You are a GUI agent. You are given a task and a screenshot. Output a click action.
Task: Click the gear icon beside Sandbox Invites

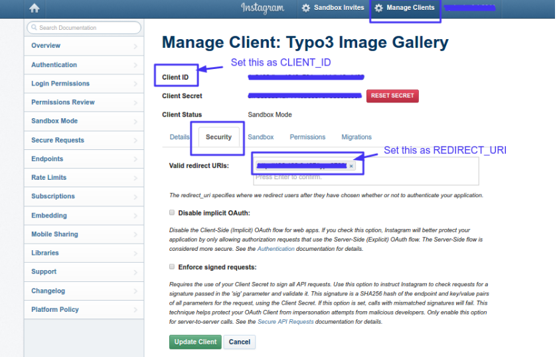[x=306, y=8]
